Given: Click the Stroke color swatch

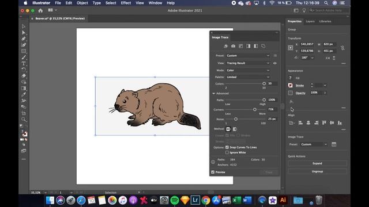Looking at the screenshot, I should [291, 86].
